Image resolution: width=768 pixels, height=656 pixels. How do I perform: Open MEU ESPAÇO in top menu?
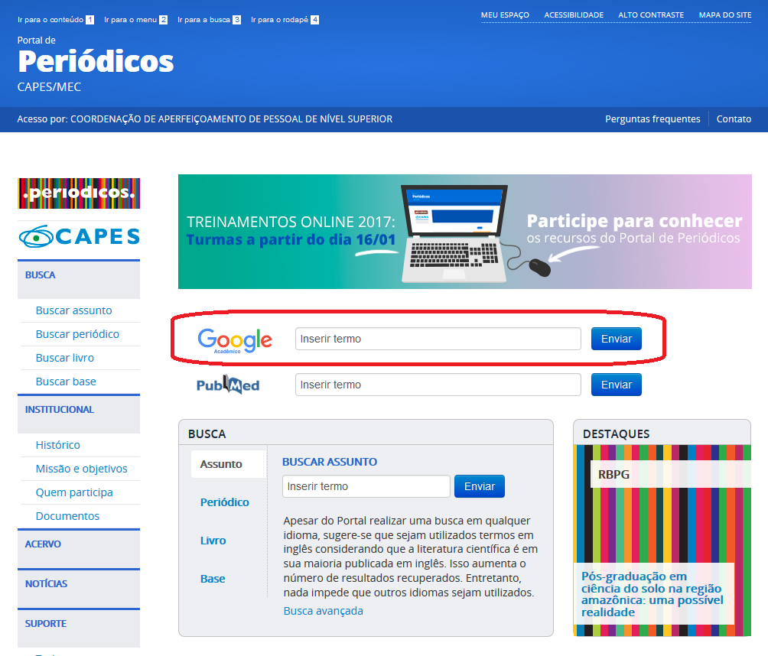[505, 15]
